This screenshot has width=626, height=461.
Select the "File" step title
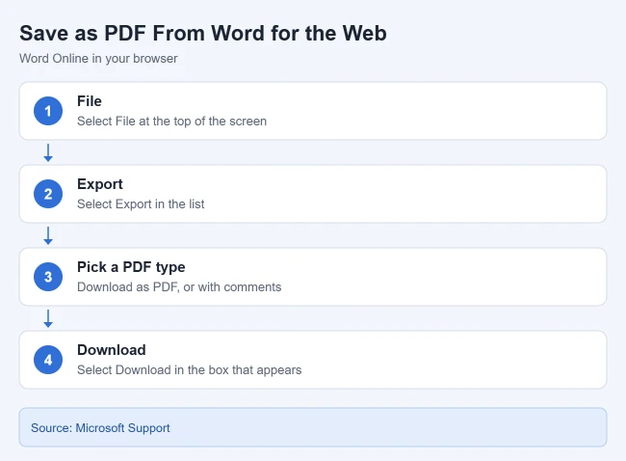coord(90,101)
